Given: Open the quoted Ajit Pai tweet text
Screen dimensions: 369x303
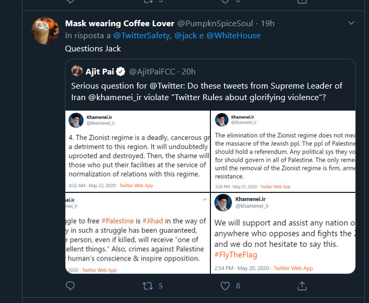Looking at the screenshot, I should click(x=207, y=91).
